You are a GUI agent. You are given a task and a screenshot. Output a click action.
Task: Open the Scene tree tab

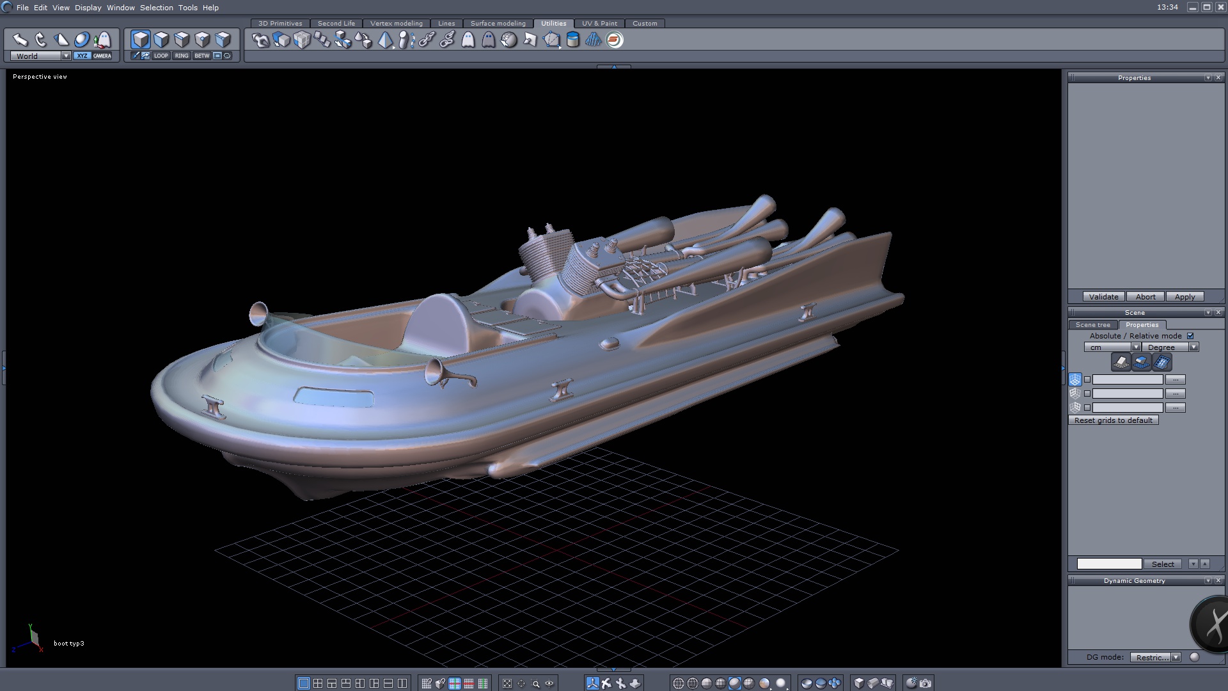coord(1092,325)
